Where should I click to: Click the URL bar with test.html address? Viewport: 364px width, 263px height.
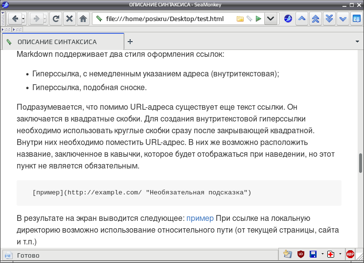[x=164, y=19]
